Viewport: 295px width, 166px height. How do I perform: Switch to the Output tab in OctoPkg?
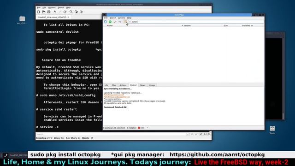[133, 85]
